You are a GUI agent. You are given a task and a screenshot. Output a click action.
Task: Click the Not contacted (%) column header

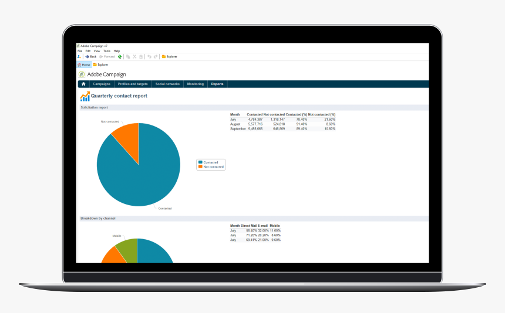click(x=322, y=114)
